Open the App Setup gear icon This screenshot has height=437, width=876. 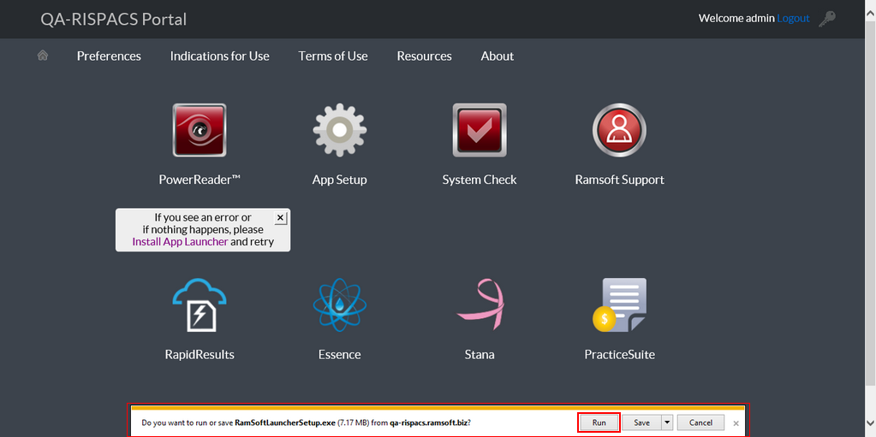[x=339, y=130]
